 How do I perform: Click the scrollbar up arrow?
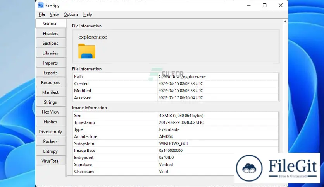(x=285, y=22)
